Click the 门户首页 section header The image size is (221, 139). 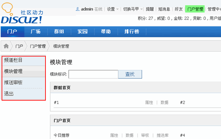coord(62,121)
